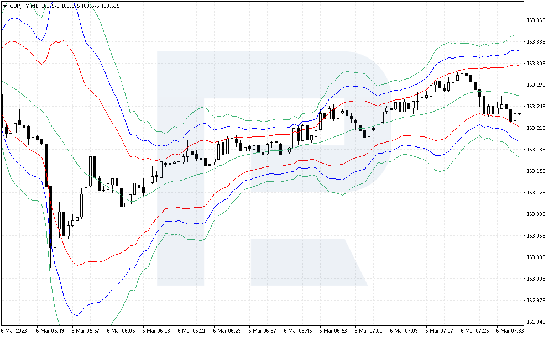Click the 163.155 price axis label
The width and height of the screenshot is (549, 337).
[x=536, y=171]
